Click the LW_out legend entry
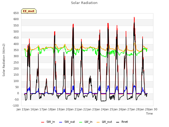 pos(104,122)
